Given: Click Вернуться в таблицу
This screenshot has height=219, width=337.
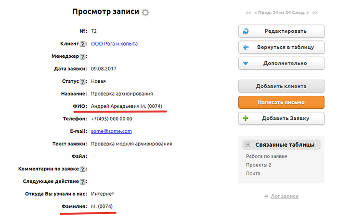Looking at the screenshot, I should point(280,47).
